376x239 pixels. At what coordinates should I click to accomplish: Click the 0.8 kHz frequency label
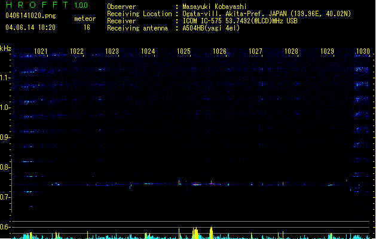5,167
